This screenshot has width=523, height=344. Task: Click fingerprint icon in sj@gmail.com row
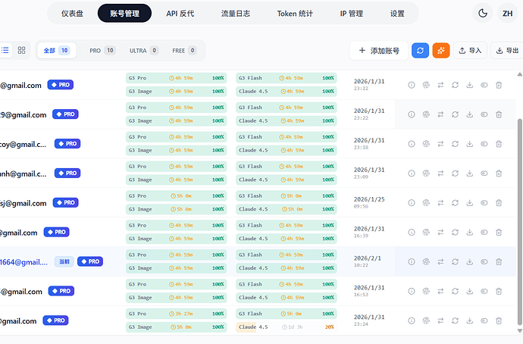click(x=426, y=202)
